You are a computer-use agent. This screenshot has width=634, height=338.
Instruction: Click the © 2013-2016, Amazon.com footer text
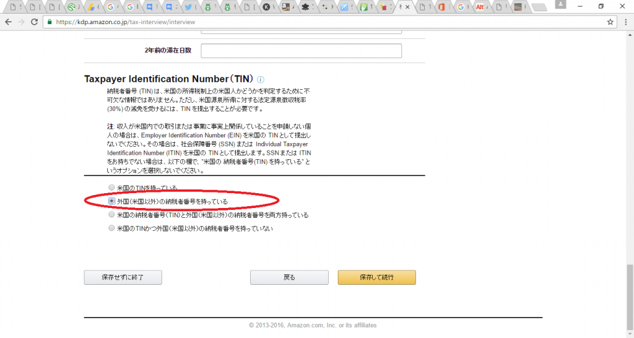[313, 325]
